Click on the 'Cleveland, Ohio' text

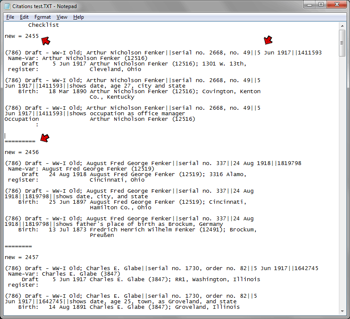tap(115, 69)
